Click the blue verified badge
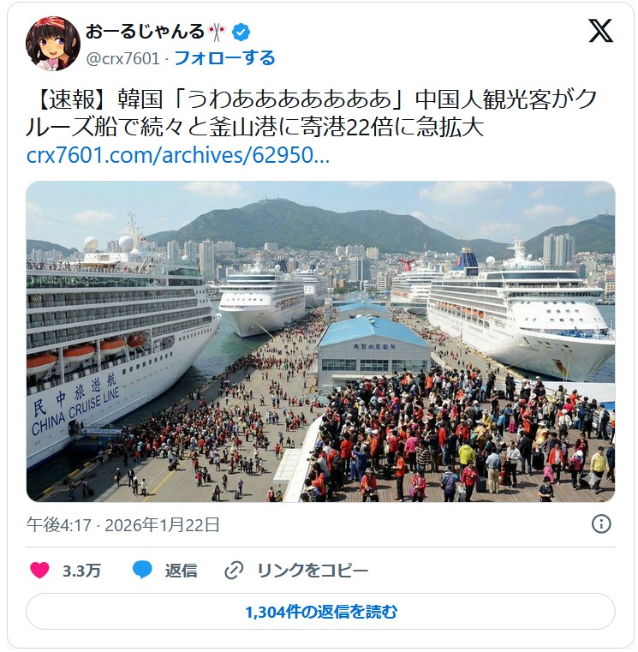This screenshot has width=638, height=652. point(241,33)
